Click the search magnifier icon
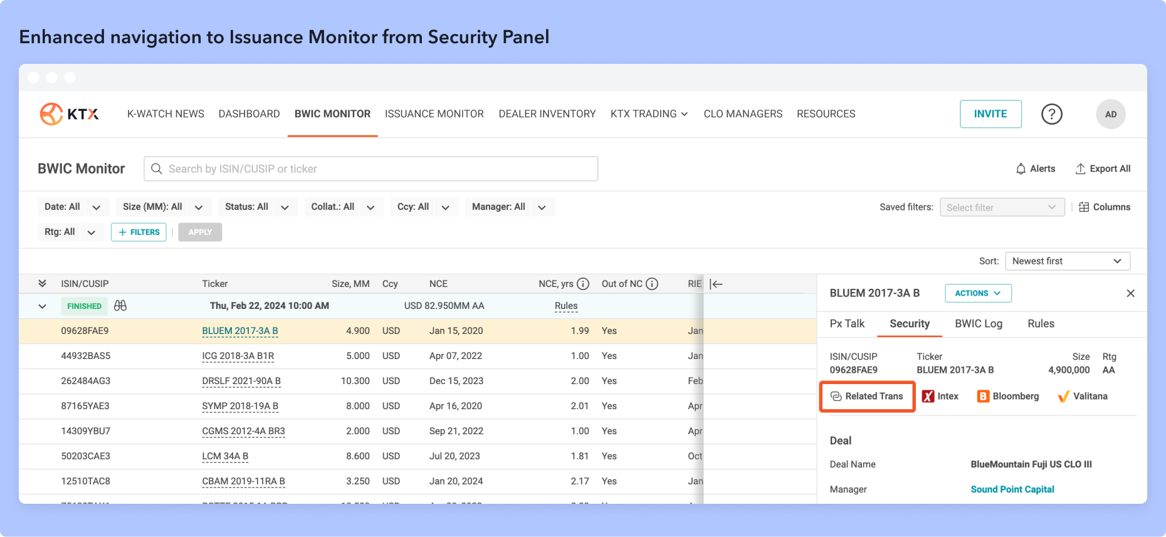Image resolution: width=1166 pixels, height=537 pixels. coord(157,169)
